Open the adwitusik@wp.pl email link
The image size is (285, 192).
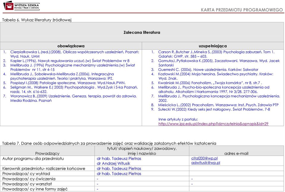pyautogui.click(x=206, y=163)
